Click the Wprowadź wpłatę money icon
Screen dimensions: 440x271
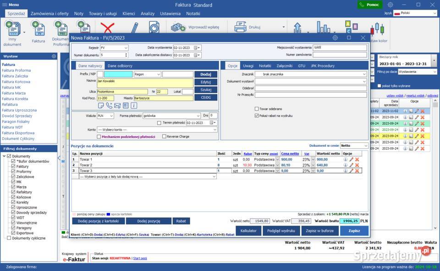[178, 27]
